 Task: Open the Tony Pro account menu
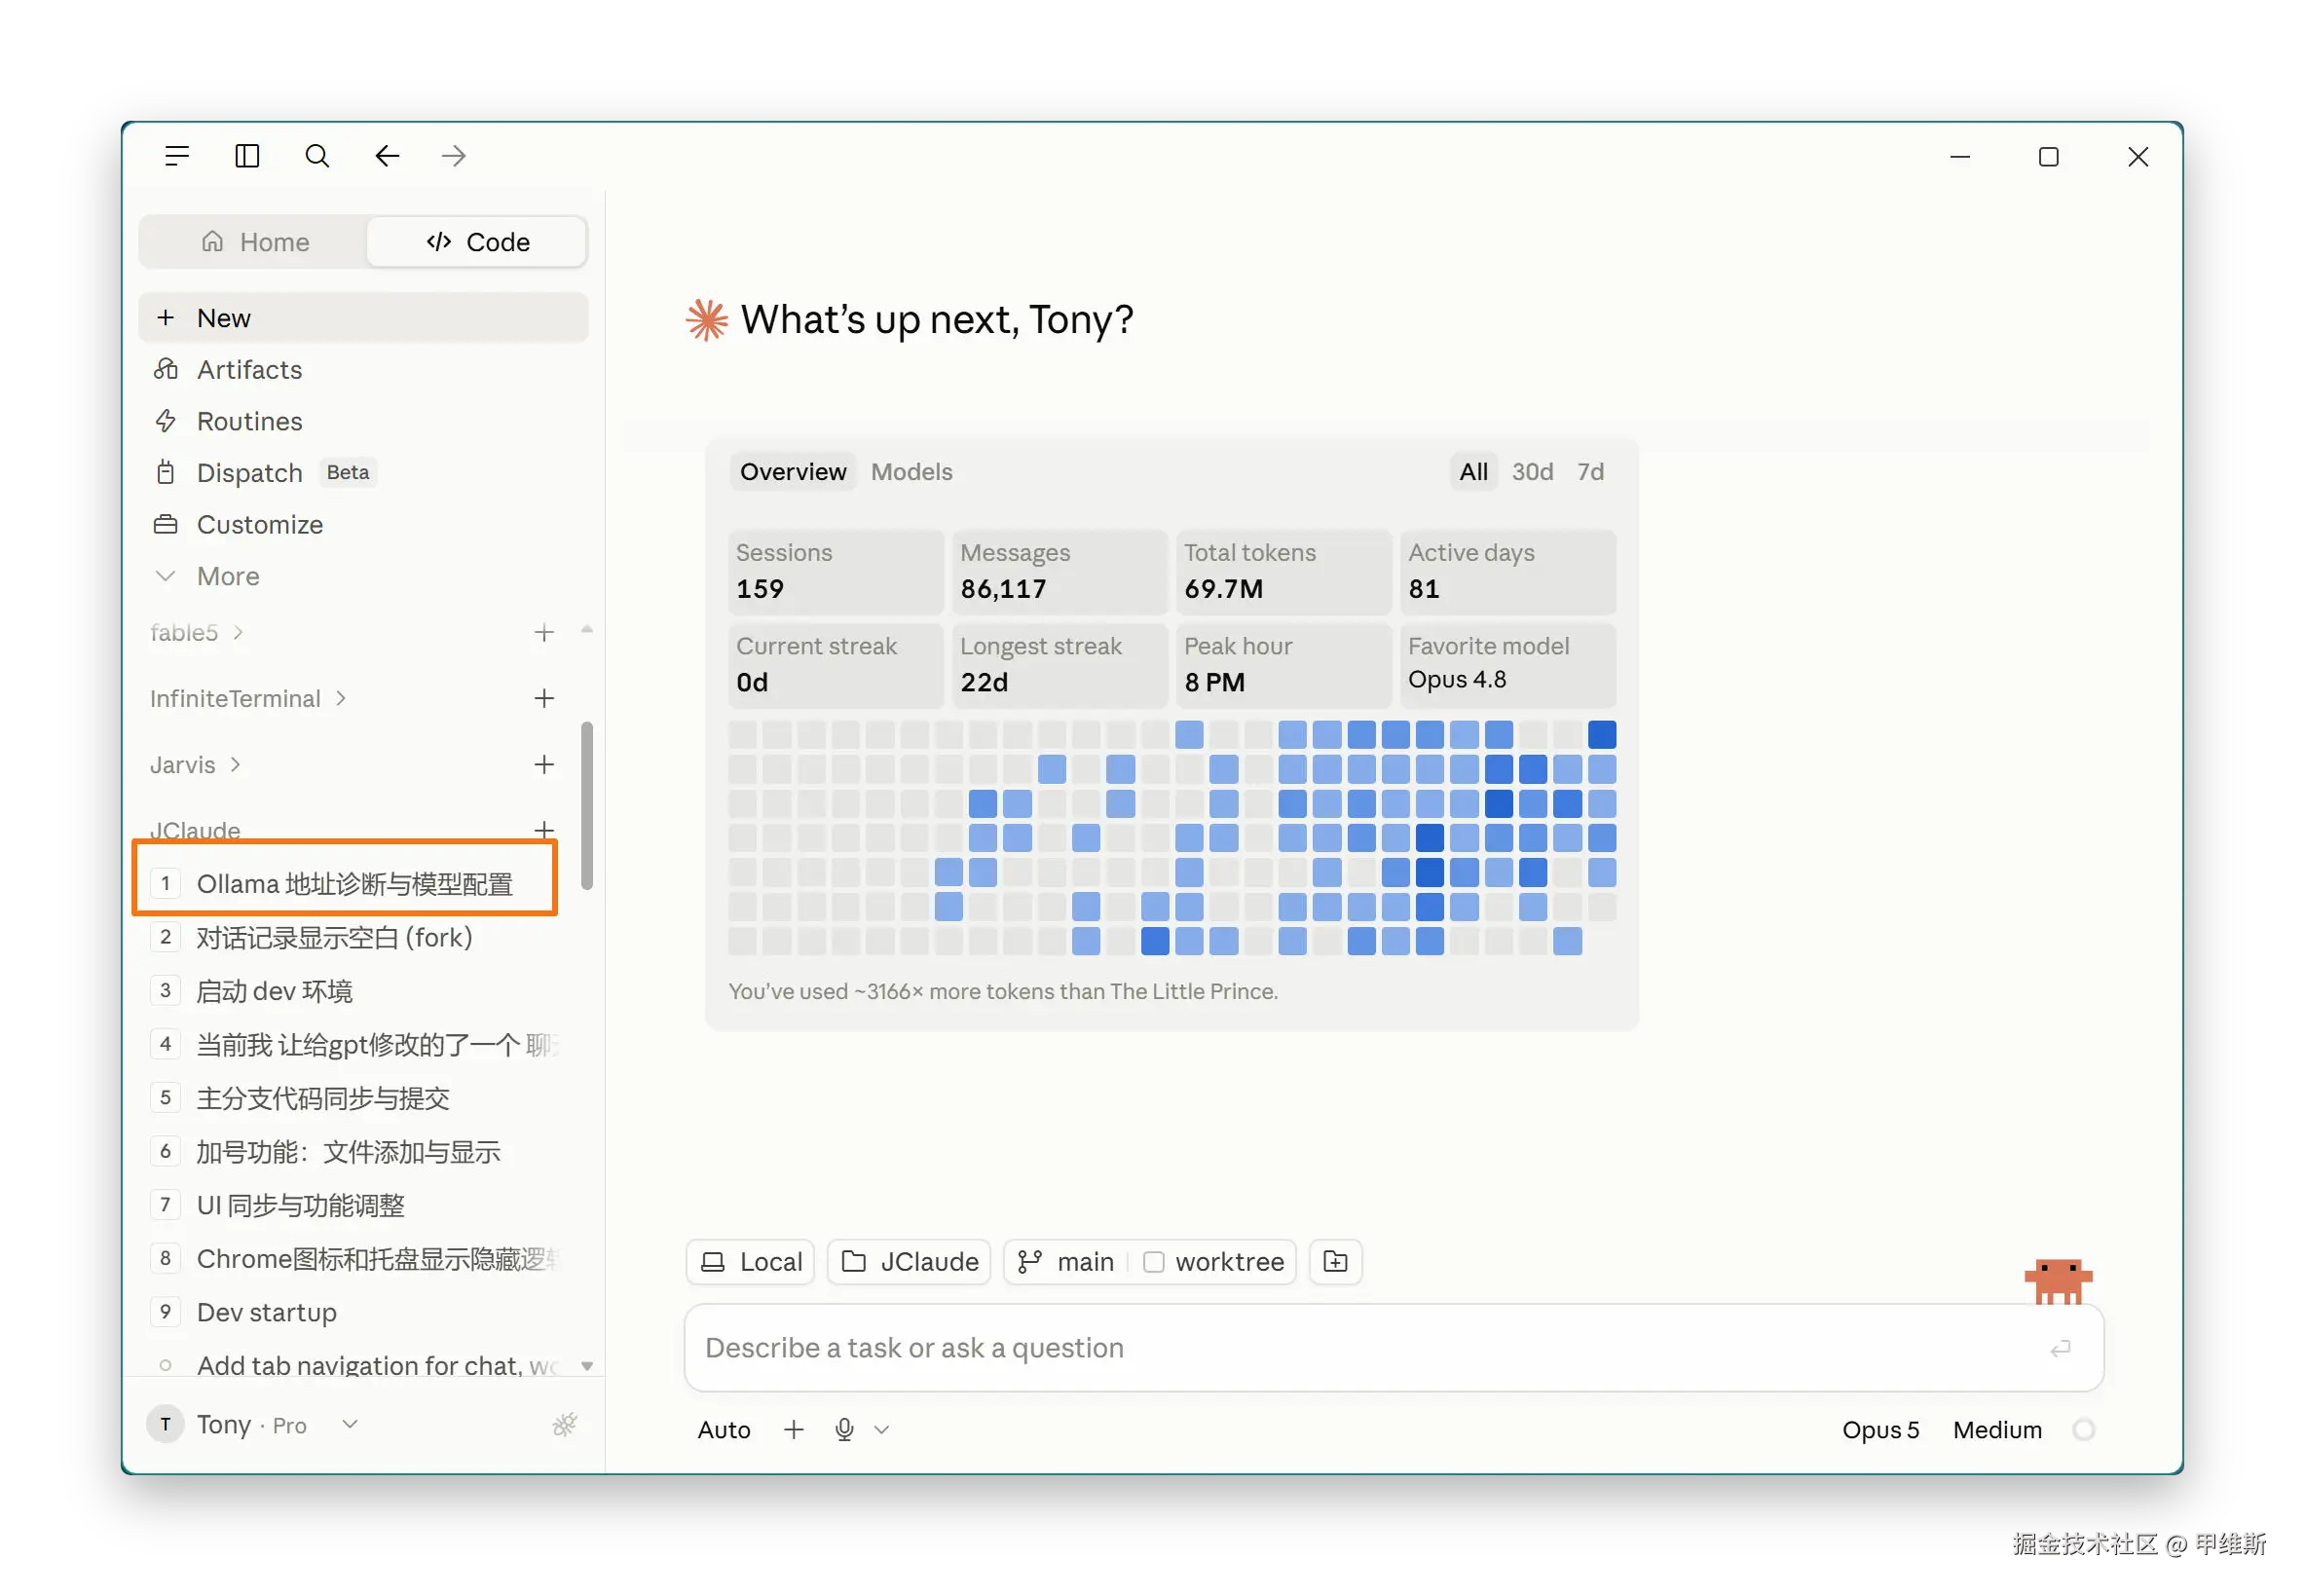point(252,1425)
